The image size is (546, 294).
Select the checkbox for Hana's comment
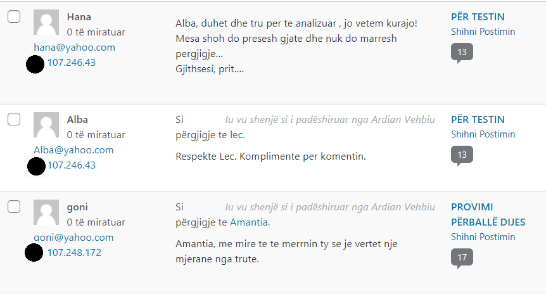click(x=14, y=16)
